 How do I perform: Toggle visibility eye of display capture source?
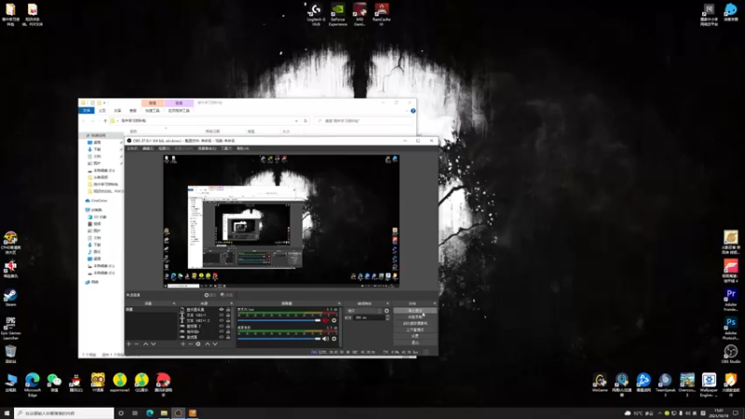tap(222, 309)
